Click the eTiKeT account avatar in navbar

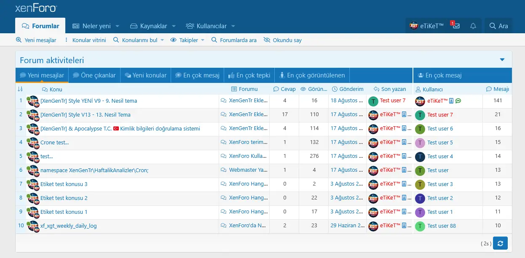(x=414, y=26)
